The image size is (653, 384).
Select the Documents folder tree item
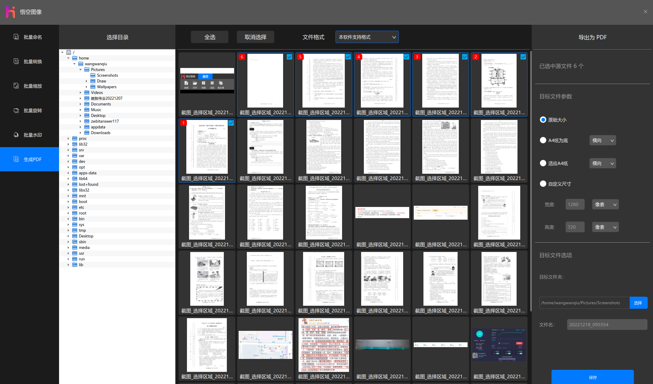coord(101,104)
